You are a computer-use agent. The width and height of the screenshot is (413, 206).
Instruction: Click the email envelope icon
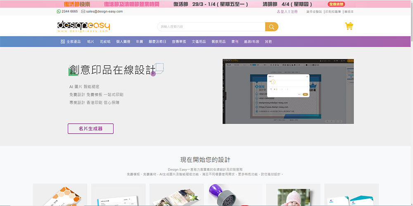[x=83, y=12]
